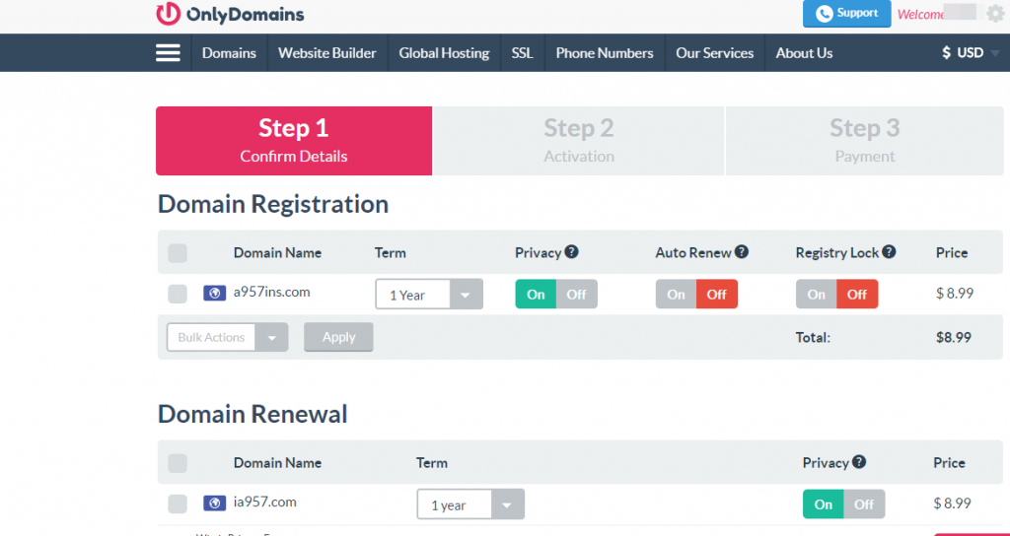Click the Support button
The width and height of the screenshot is (1010, 536).
pyautogui.click(x=846, y=14)
